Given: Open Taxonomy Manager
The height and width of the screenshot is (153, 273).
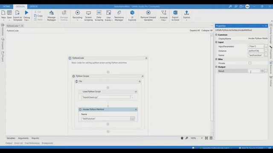Looking at the screenshot, I should [119, 16].
